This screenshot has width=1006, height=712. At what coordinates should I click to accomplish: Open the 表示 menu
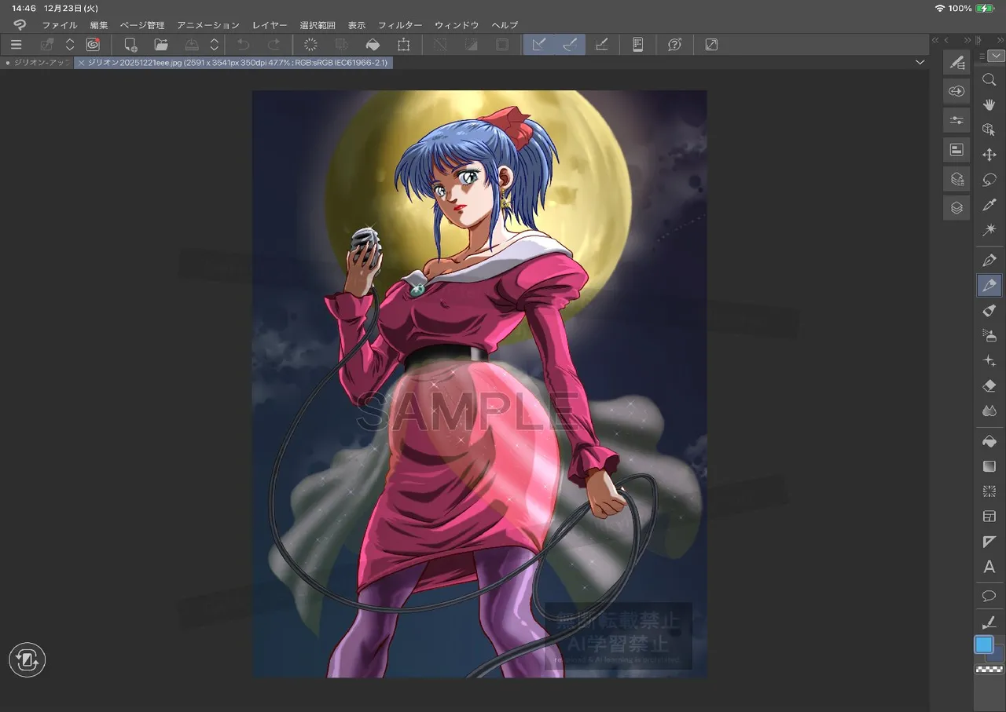tap(357, 25)
